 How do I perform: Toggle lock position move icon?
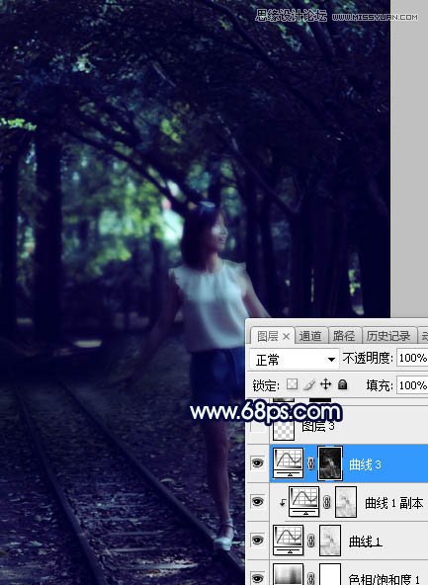pos(326,384)
